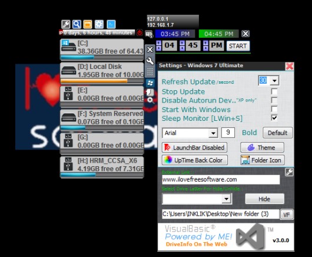Click the VF button next to the folder path
This screenshot has width=312, height=257.
287,215
